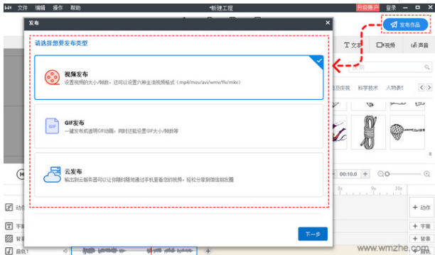435x255 pixels.
Task: Select the 视频发布 option card
Action: pyautogui.click(x=179, y=77)
